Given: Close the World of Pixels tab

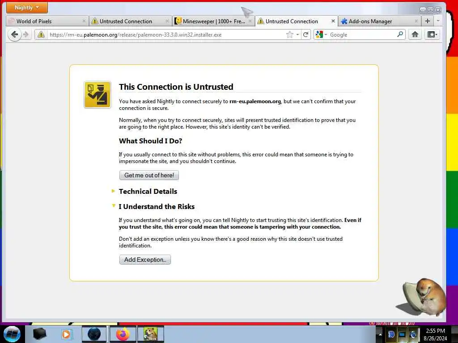Looking at the screenshot, I should click(84, 21).
